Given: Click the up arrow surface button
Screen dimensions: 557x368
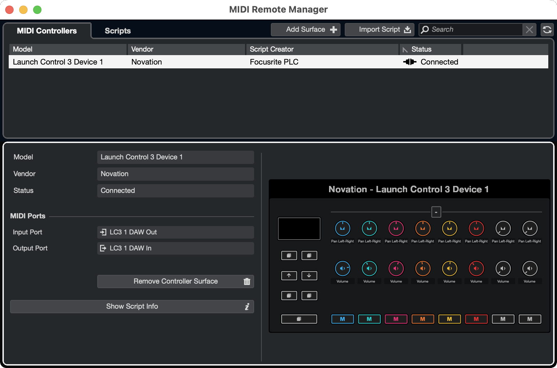Looking at the screenshot, I should (289, 276).
